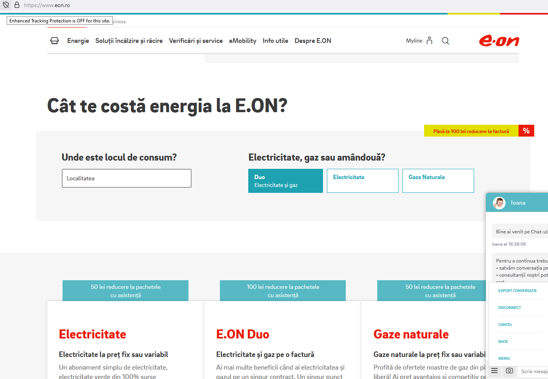The height and width of the screenshot is (379, 548).
Task: Open the Myline account profile icon
Action: (x=429, y=40)
